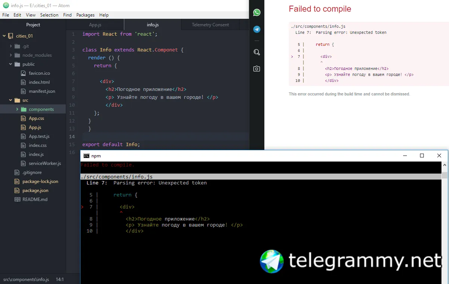The image size is (449, 284).
Task: Click the favicon.ico image file icon
Action: pos(23,73)
